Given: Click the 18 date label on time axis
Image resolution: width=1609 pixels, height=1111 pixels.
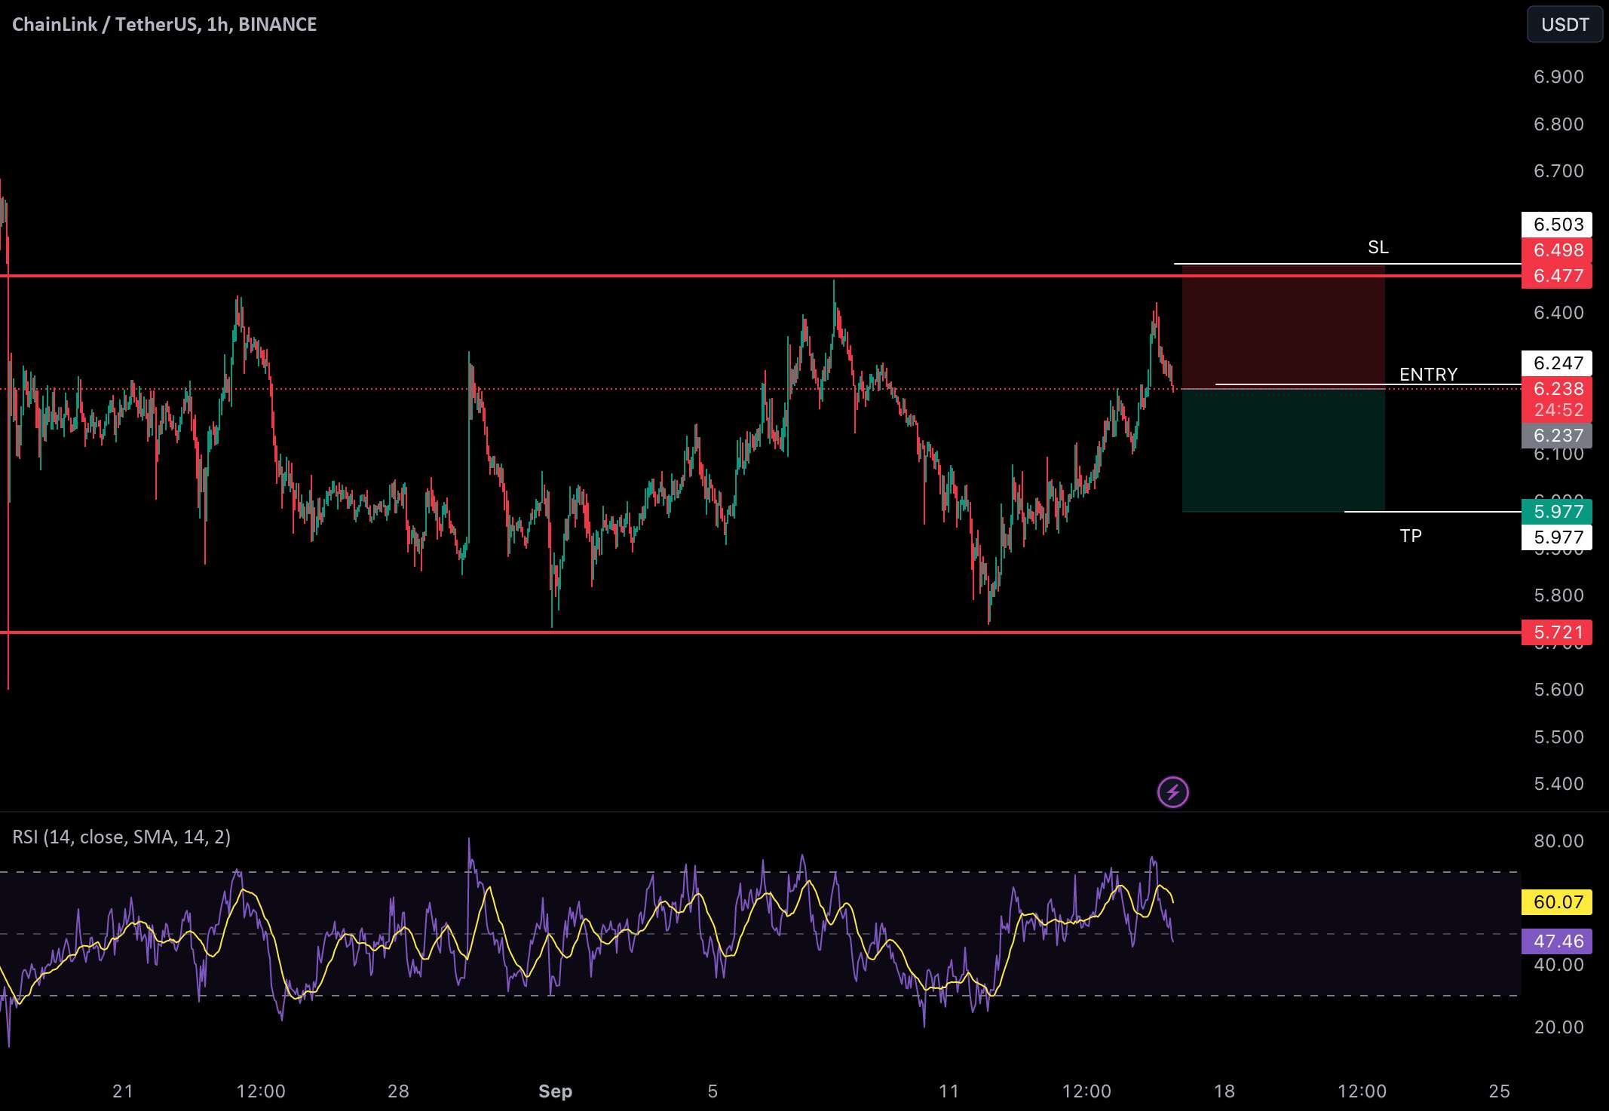Looking at the screenshot, I should tap(1224, 1091).
